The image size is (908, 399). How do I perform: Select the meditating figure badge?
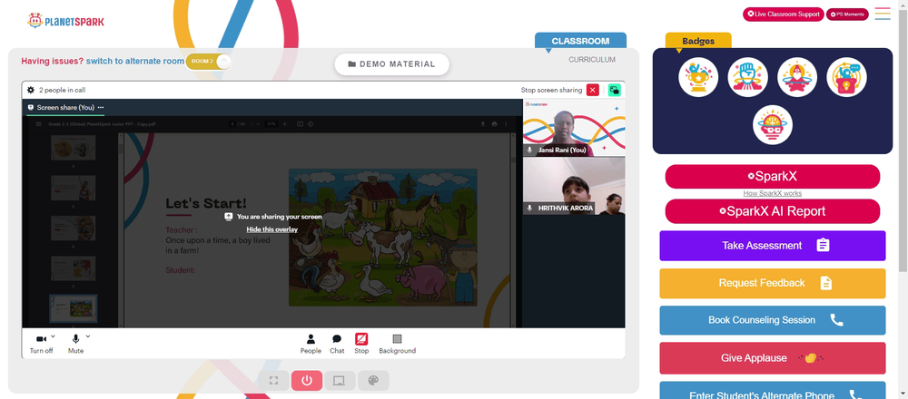(797, 77)
